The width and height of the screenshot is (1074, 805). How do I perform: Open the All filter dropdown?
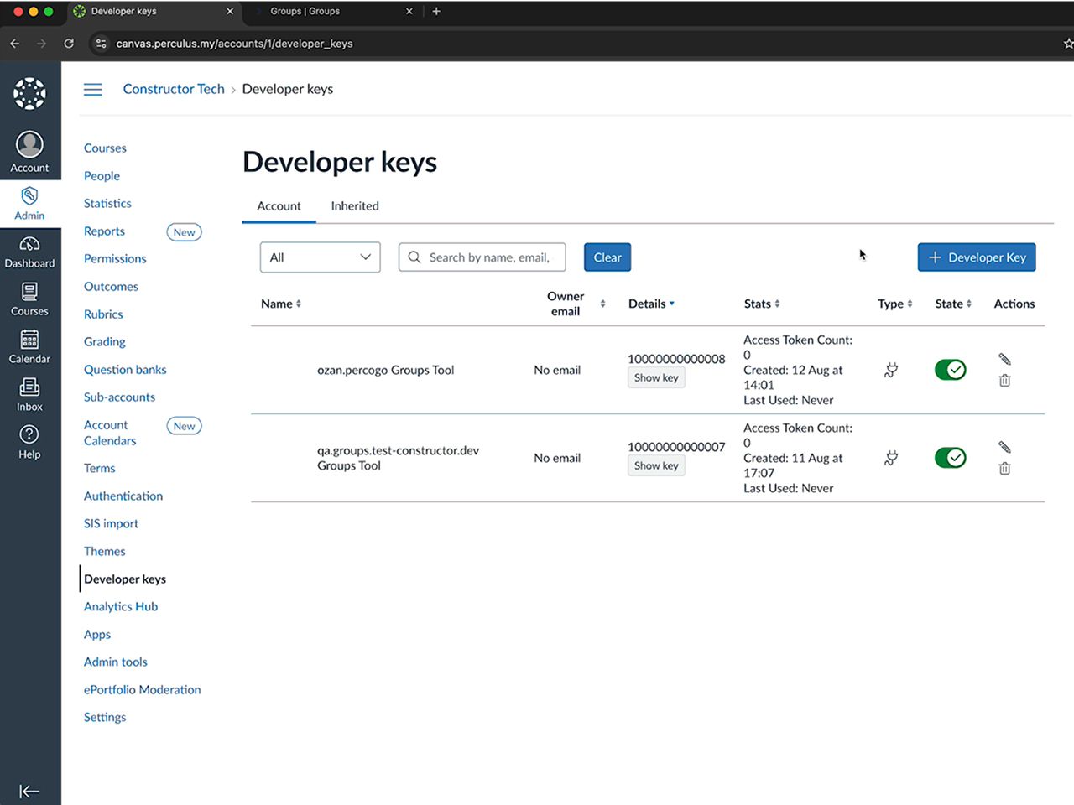(x=320, y=257)
